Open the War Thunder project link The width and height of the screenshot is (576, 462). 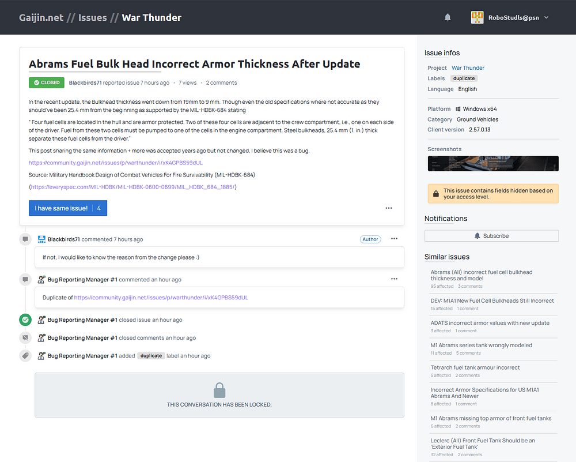(x=468, y=67)
